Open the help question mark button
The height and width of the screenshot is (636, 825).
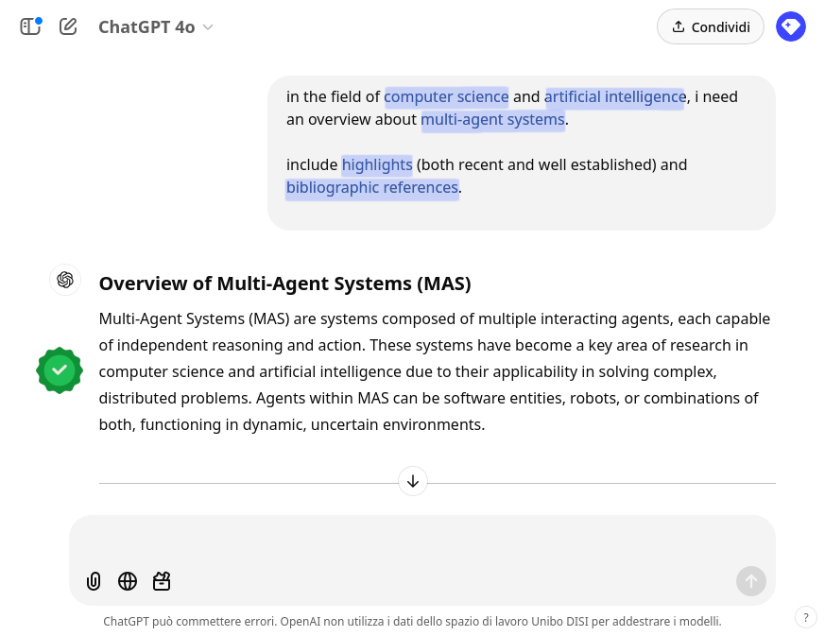(x=805, y=618)
